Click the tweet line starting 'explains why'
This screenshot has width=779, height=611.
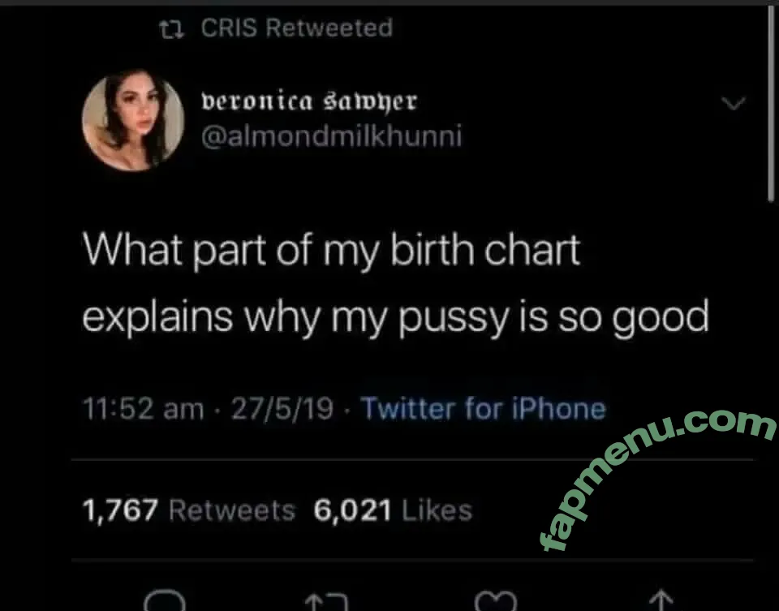click(395, 317)
